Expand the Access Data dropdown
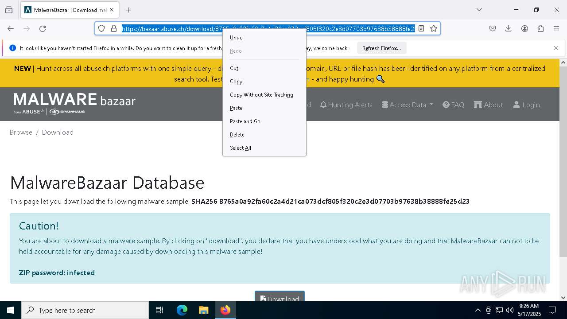The height and width of the screenshot is (319, 567). point(408,105)
